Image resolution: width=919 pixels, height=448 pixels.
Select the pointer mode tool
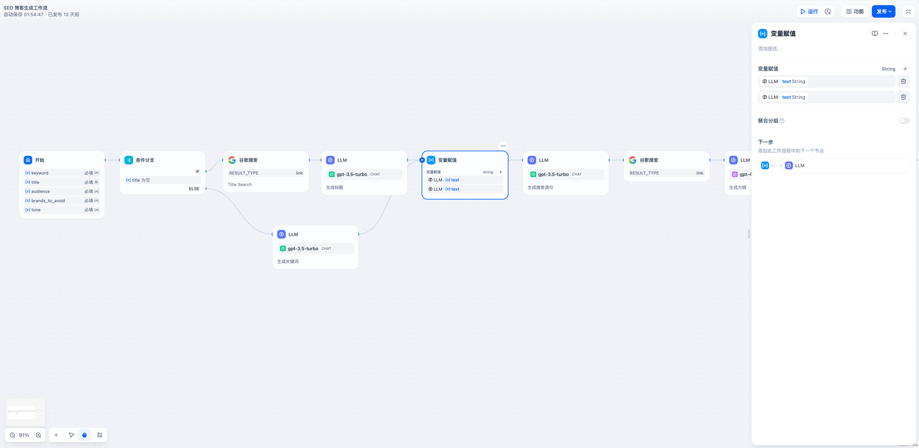click(71, 435)
